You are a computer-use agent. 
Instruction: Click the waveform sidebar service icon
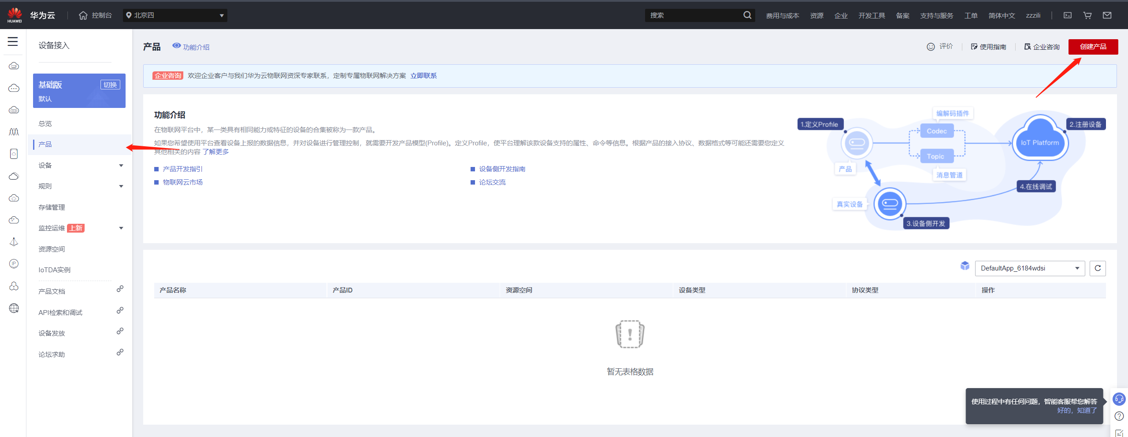point(14,132)
